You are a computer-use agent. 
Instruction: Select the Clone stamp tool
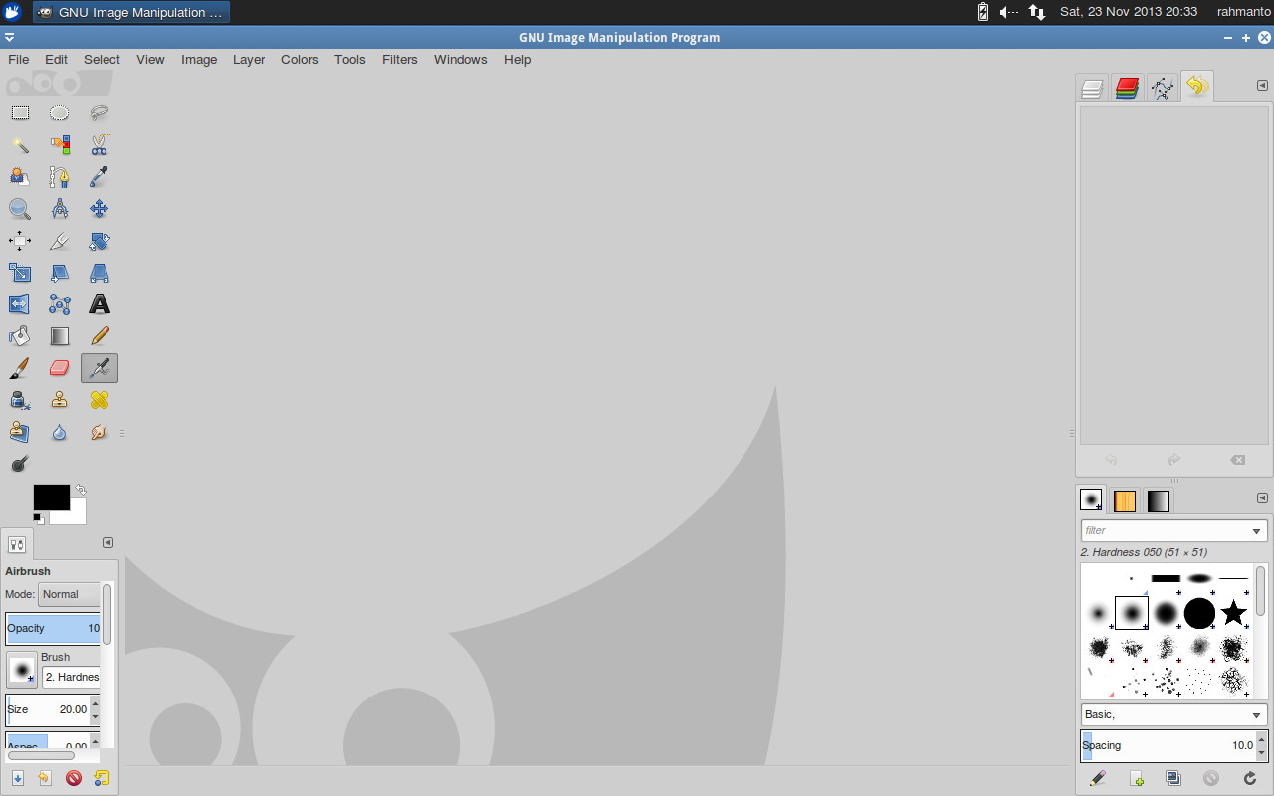tap(60, 400)
